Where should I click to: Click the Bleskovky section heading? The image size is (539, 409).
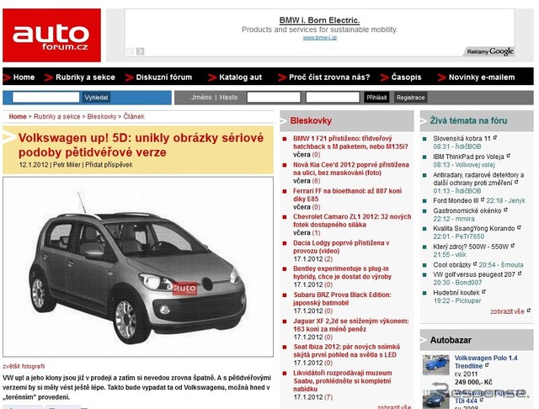point(311,120)
